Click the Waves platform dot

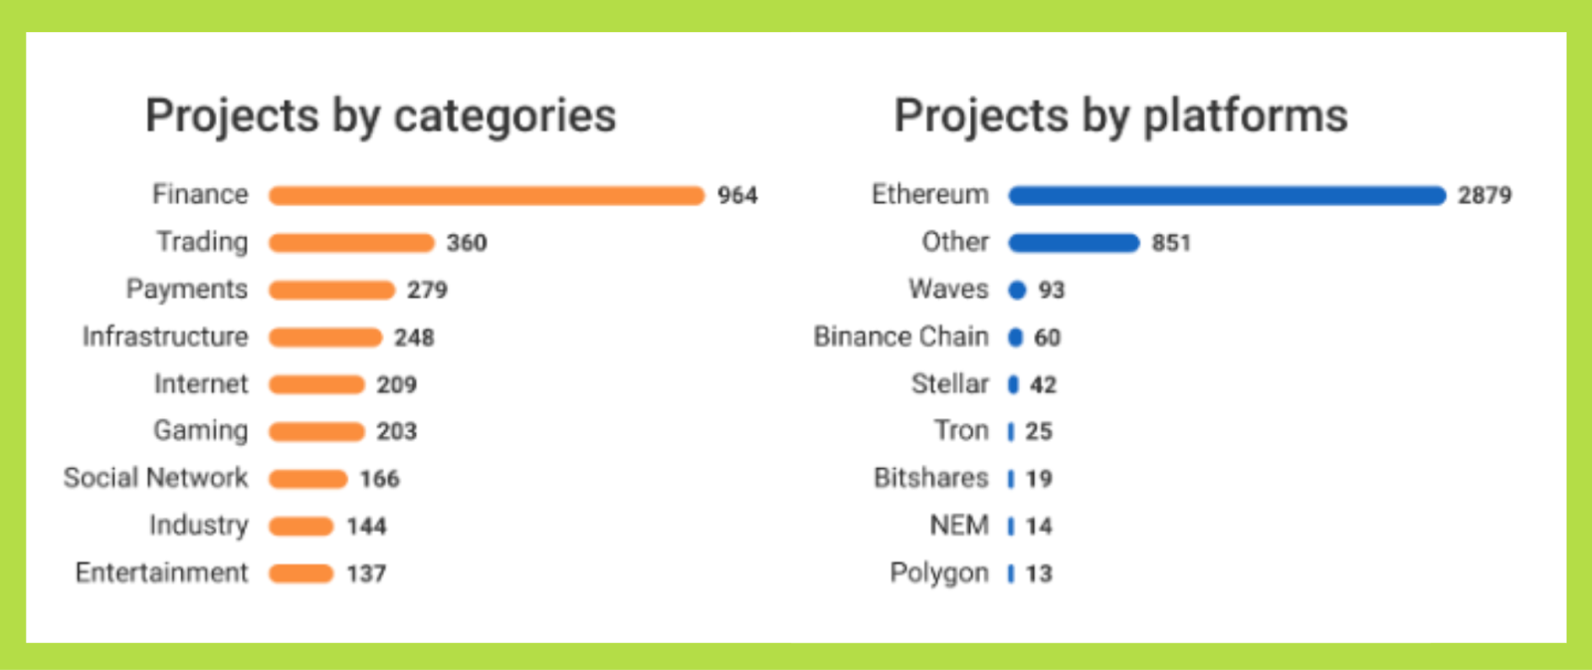pyautogui.click(x=1017, y=290)
